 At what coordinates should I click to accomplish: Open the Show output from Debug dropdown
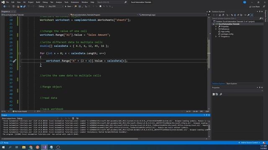[x=38, y=118]
